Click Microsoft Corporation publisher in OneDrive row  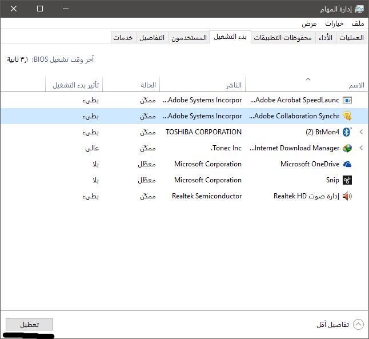click(x=208, y=164)
